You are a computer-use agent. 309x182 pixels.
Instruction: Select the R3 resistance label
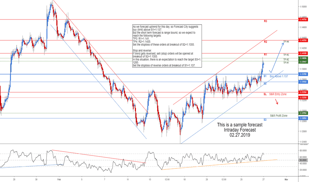(266, 21)
